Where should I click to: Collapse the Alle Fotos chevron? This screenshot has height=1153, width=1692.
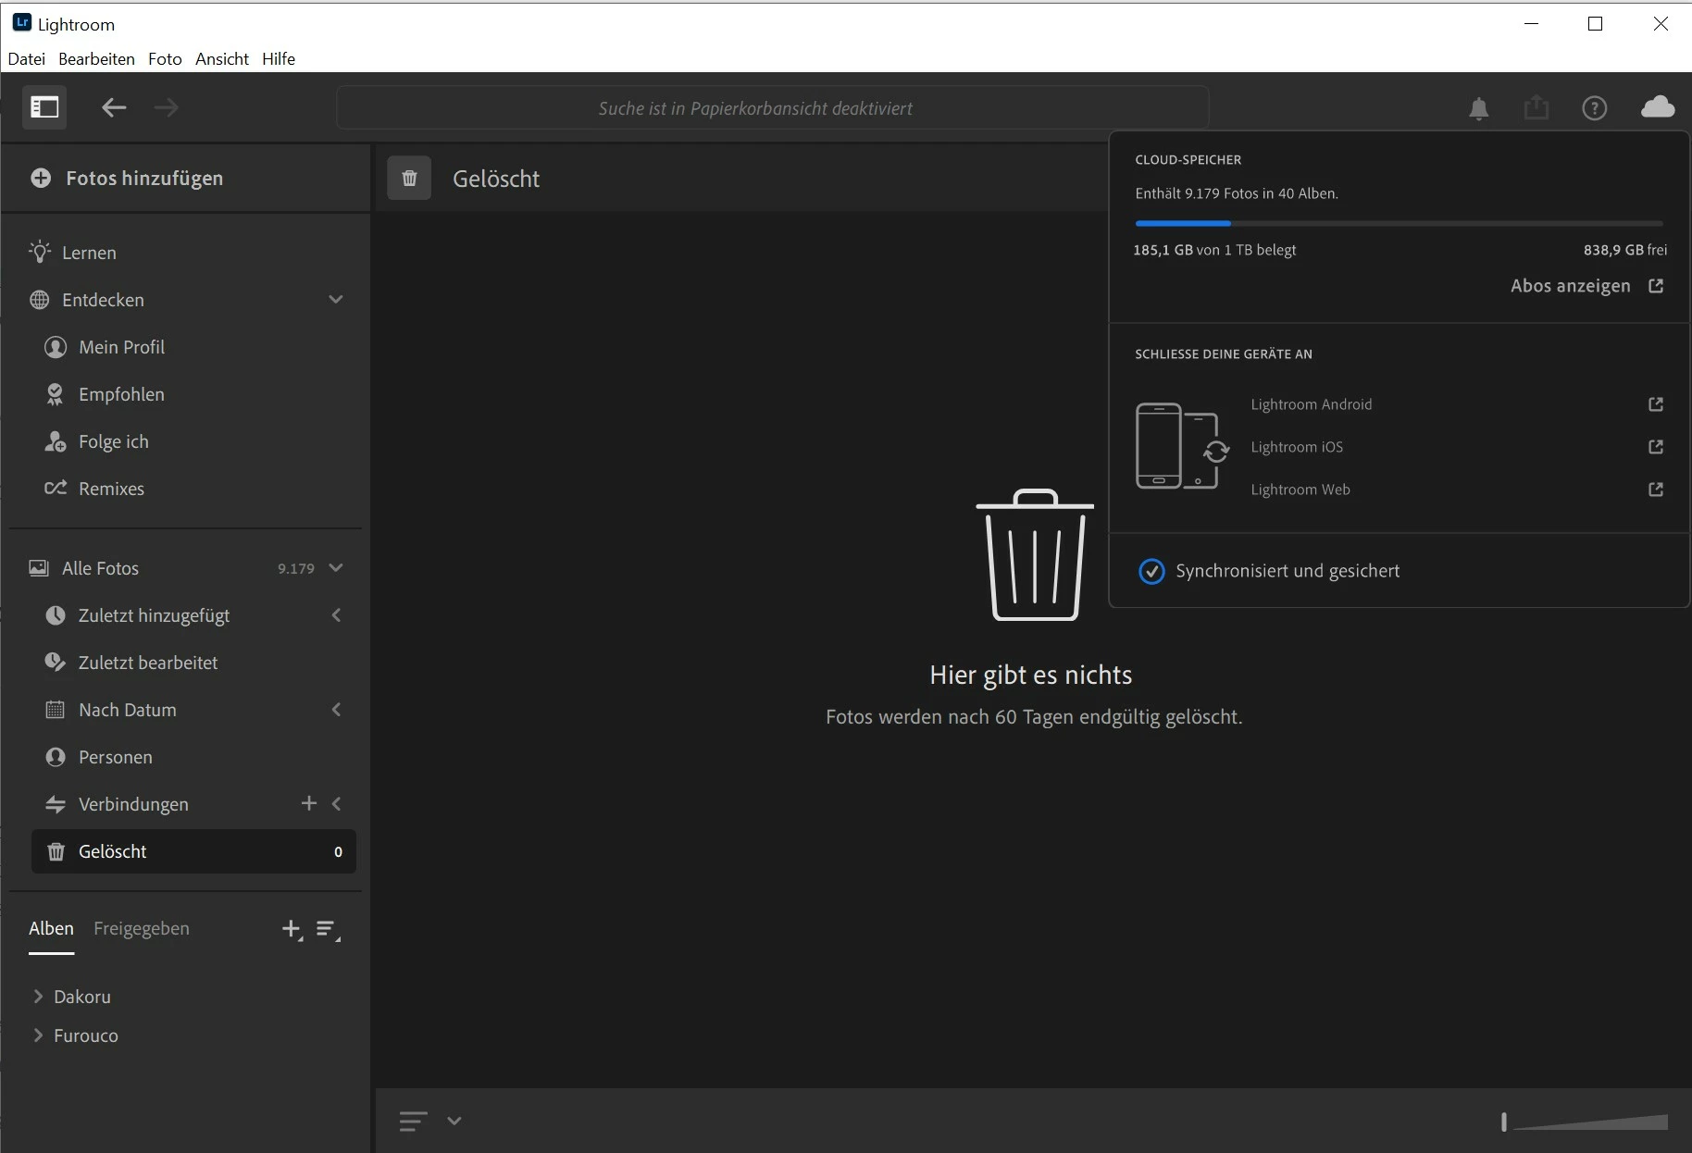coord(336,568)
